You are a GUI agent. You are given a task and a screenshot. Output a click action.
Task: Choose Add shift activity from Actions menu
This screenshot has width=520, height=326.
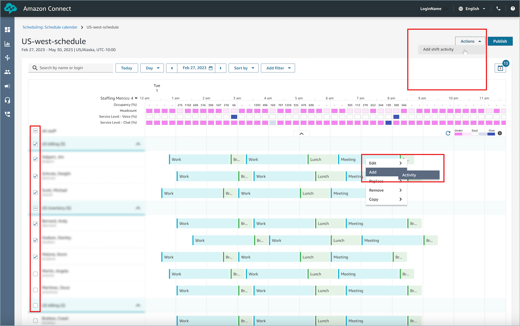coord(438,49)
